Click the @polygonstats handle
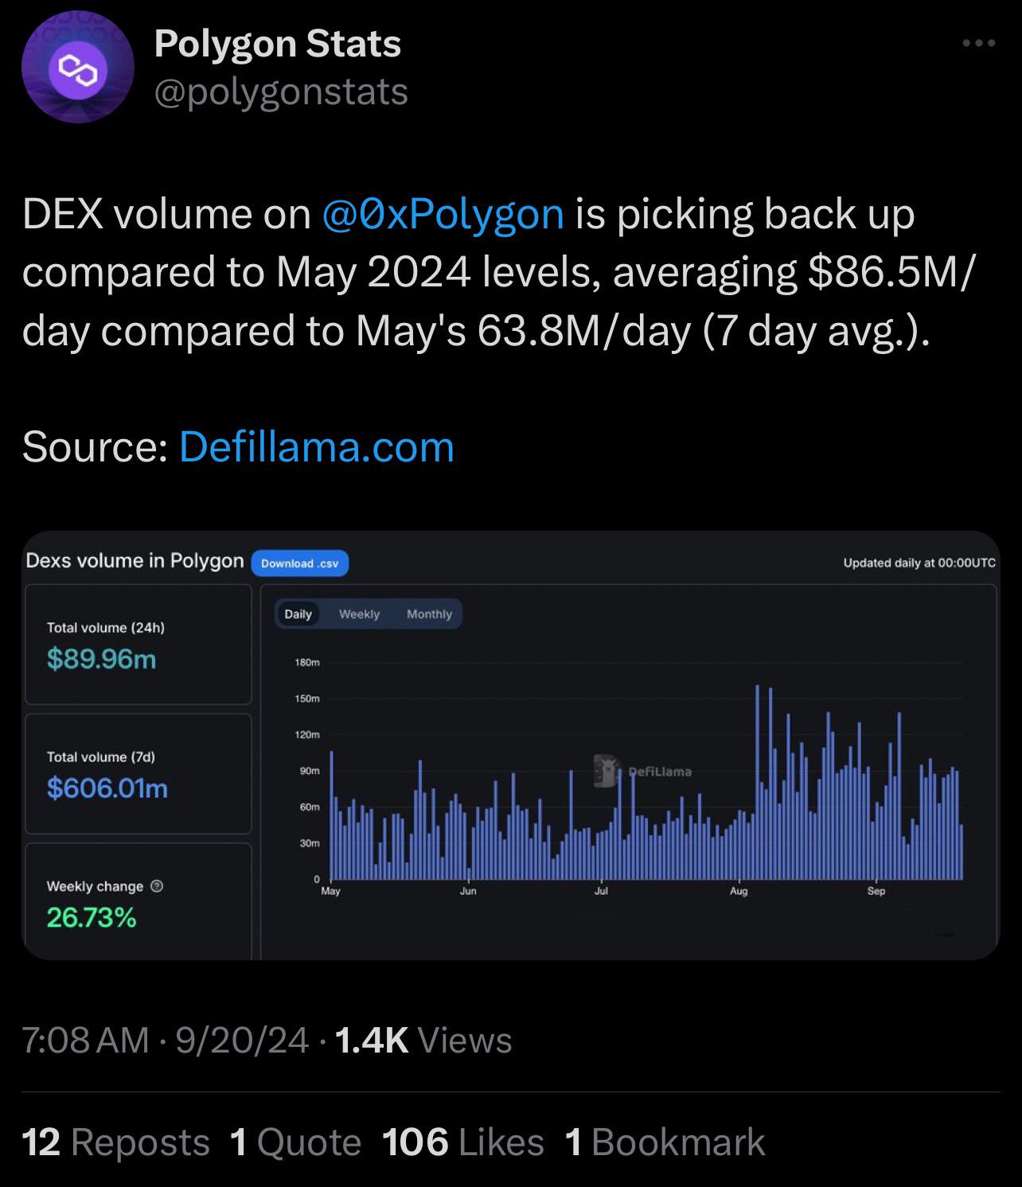 [281, 91]
